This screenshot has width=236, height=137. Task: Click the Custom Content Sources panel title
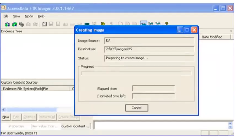(x=19, y=82)
